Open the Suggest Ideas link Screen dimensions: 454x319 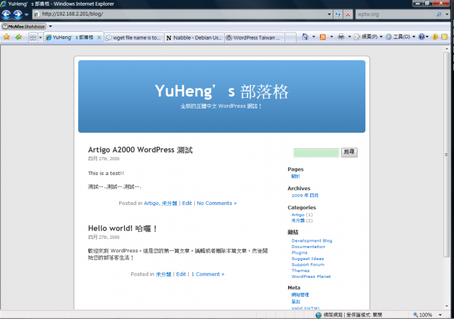pos(307,259)
